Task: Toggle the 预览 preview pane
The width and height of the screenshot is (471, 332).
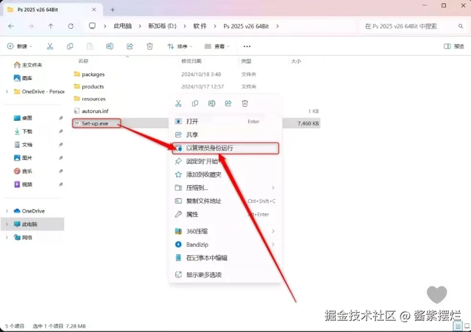Action: [x=453, y=46]
